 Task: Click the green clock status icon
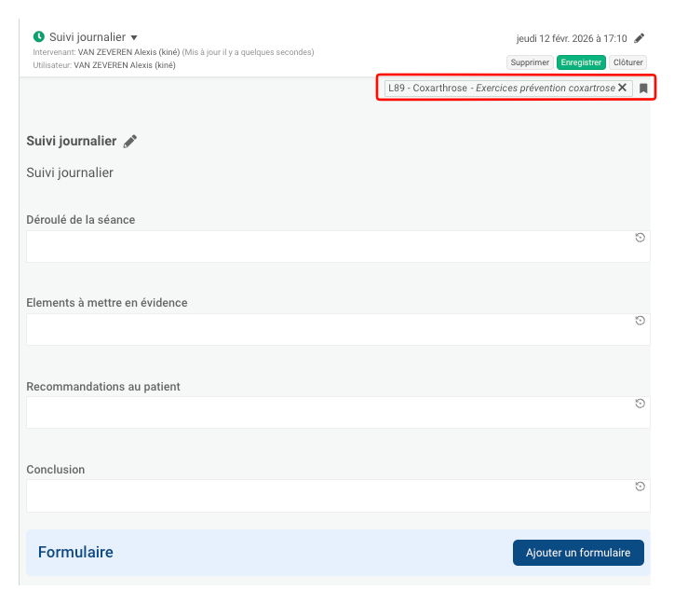point(39,37)
